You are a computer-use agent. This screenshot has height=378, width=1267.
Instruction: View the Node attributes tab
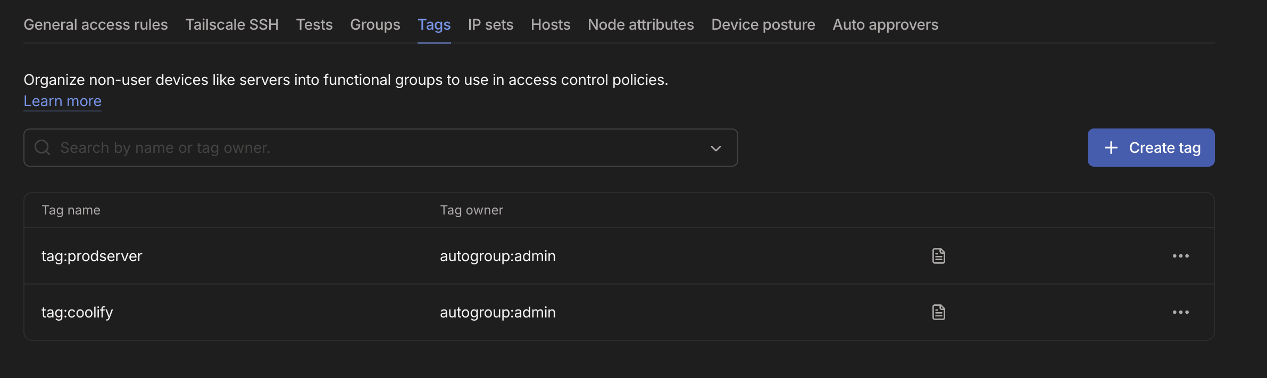pyautogui.click(x=640, y=24)
